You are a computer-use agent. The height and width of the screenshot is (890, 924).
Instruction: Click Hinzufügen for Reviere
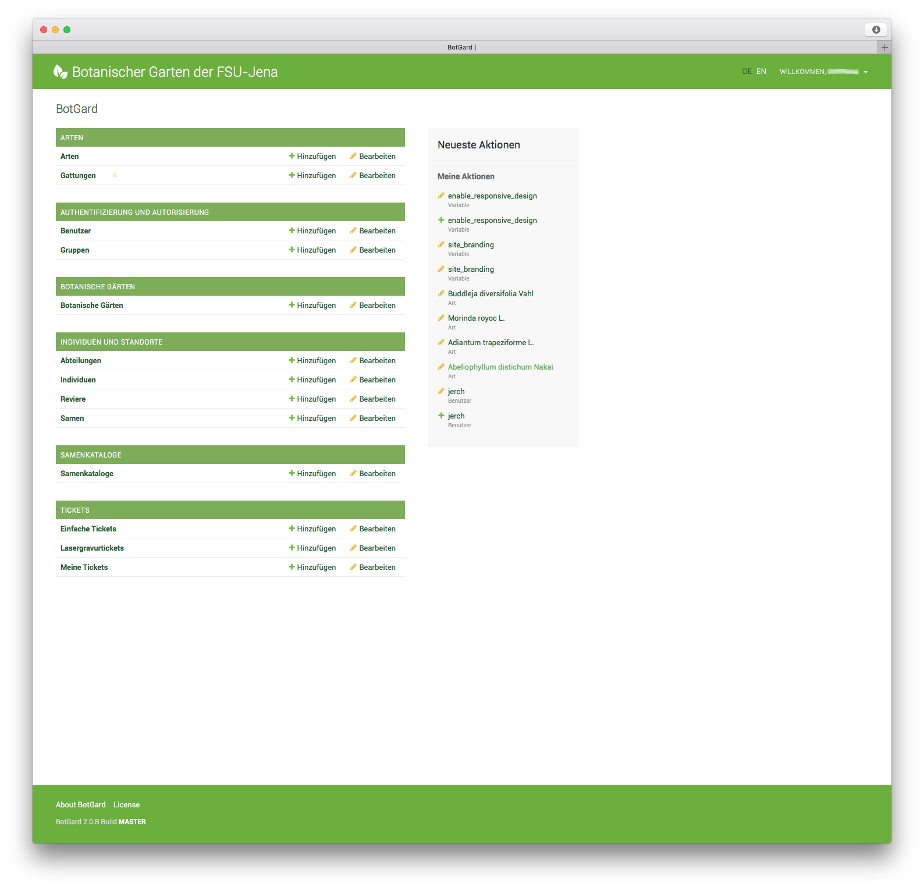pos(312,399)
